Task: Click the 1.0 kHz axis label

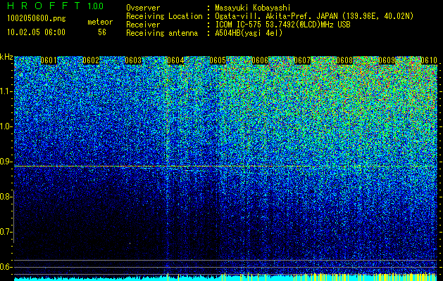Action: point(6,126)
